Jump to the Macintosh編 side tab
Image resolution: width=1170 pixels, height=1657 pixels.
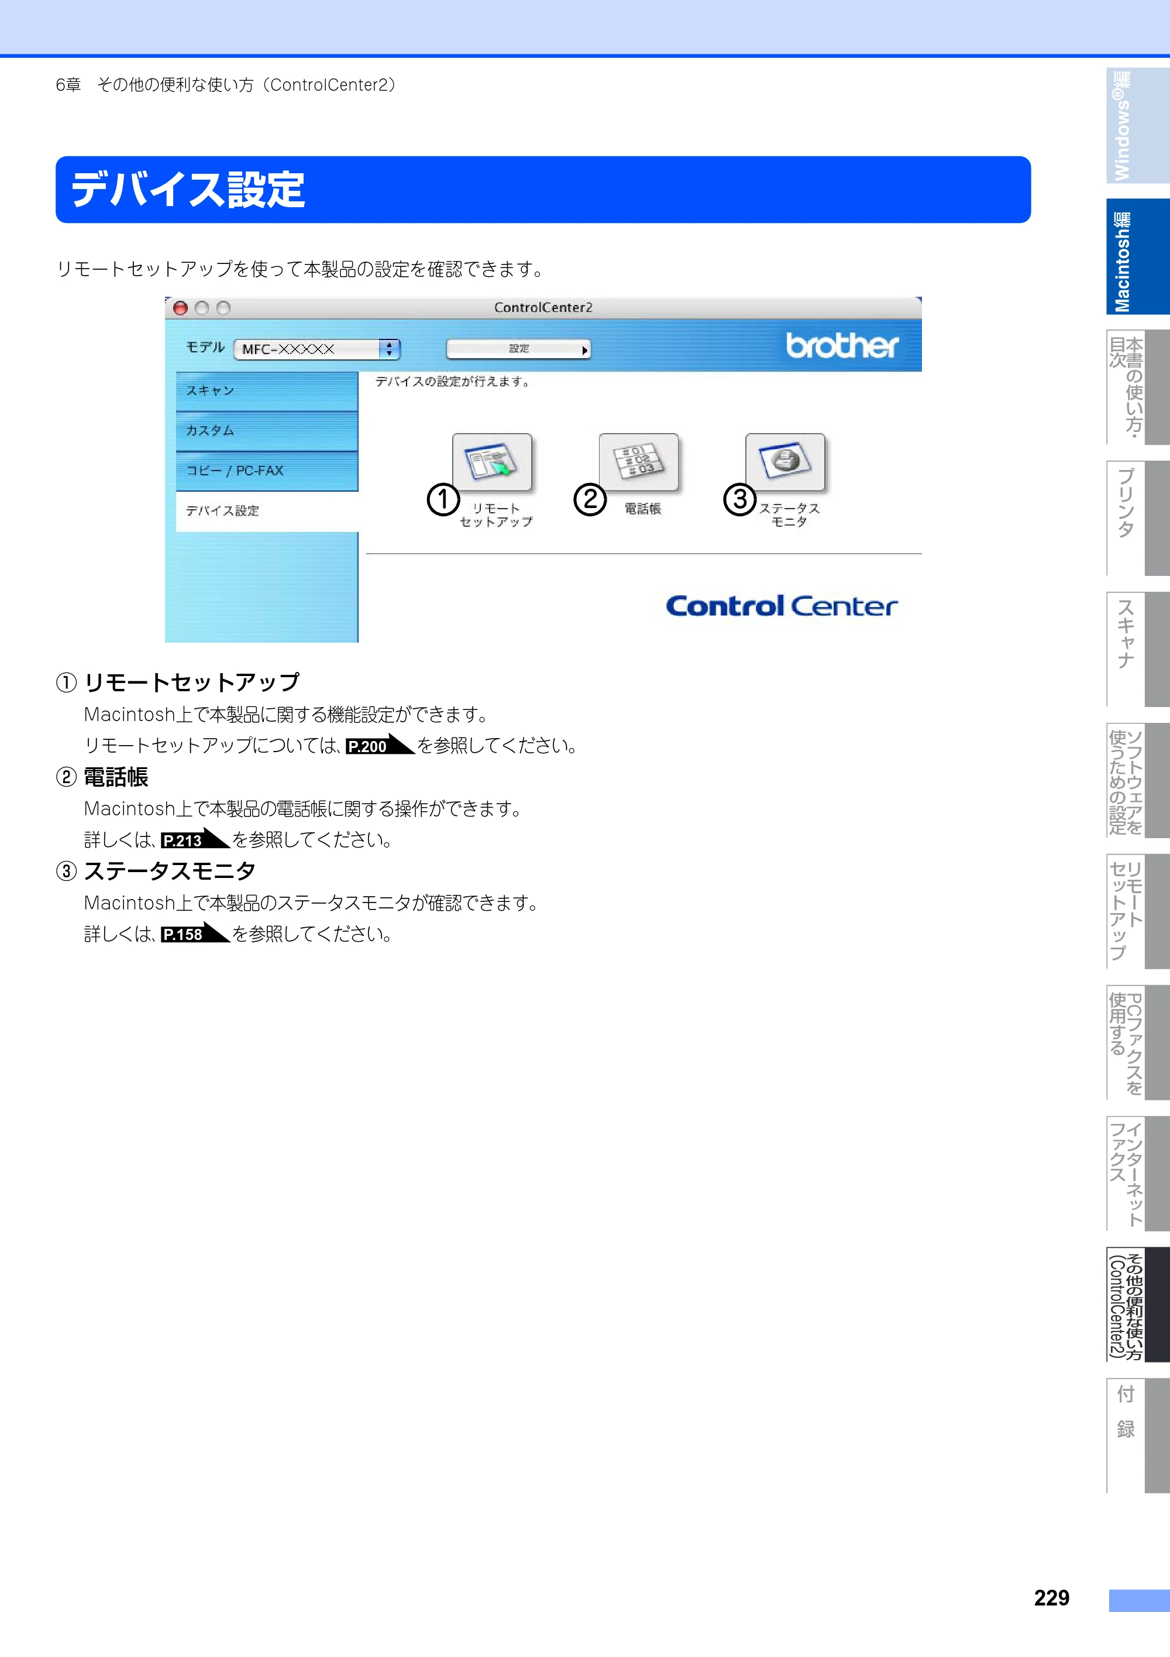(x=1138, y=257)
